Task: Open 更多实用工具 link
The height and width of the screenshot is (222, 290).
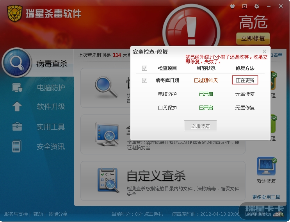Action: [266, 197]
